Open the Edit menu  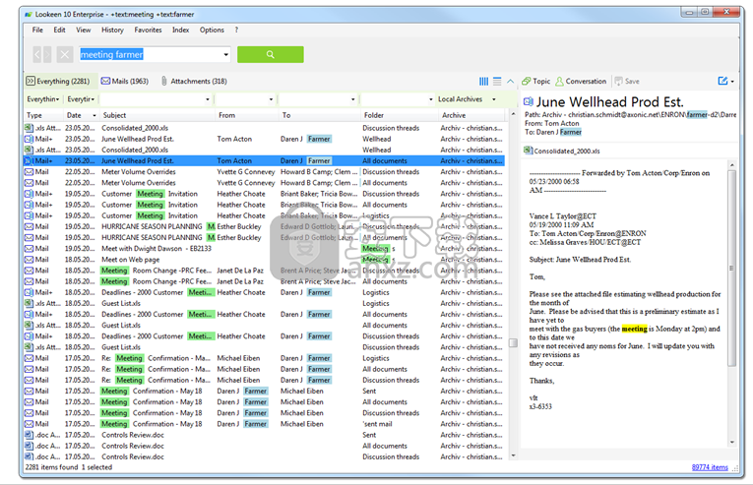click(x=59, y=30)
